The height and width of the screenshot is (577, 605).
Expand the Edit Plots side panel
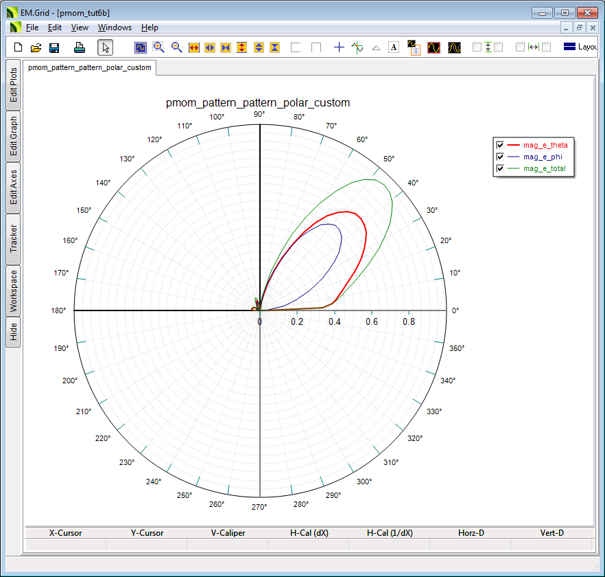click(x=13, y=85)
